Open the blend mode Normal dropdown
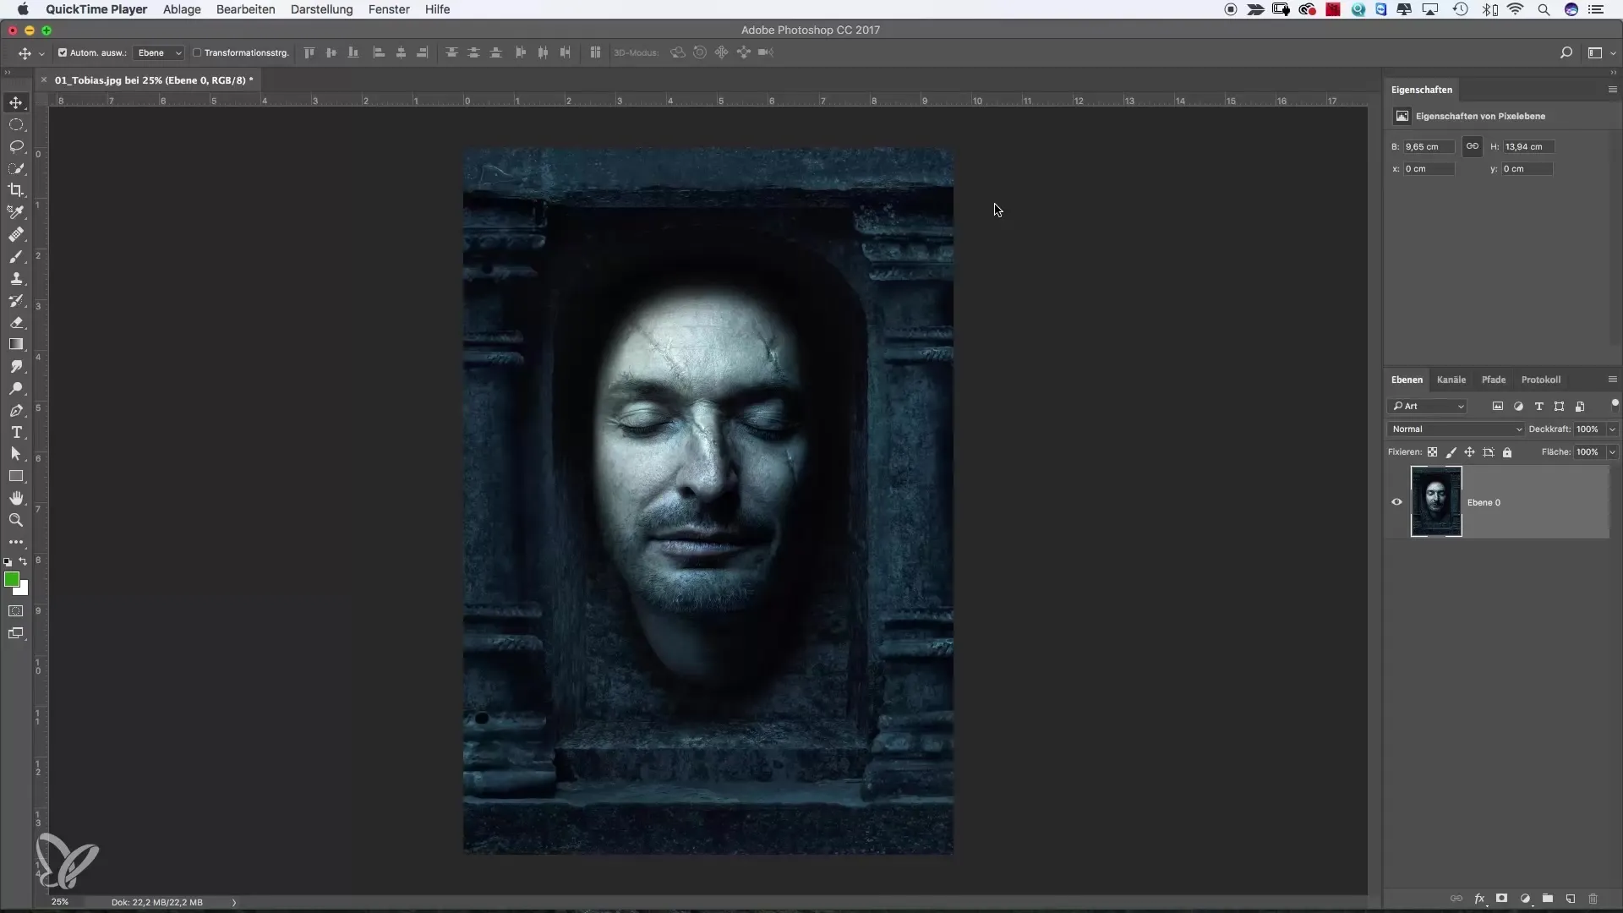Viewport: 1623px width, 913px height. [x=1456, y=429]
